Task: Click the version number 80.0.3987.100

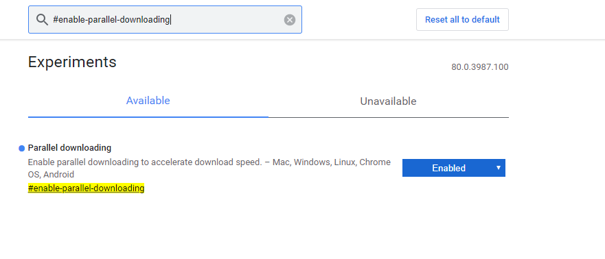Action: pos(480,67)
